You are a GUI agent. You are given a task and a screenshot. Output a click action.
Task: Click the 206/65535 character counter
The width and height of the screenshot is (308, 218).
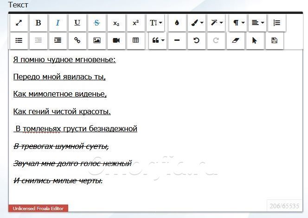click(x=284, y=206)
